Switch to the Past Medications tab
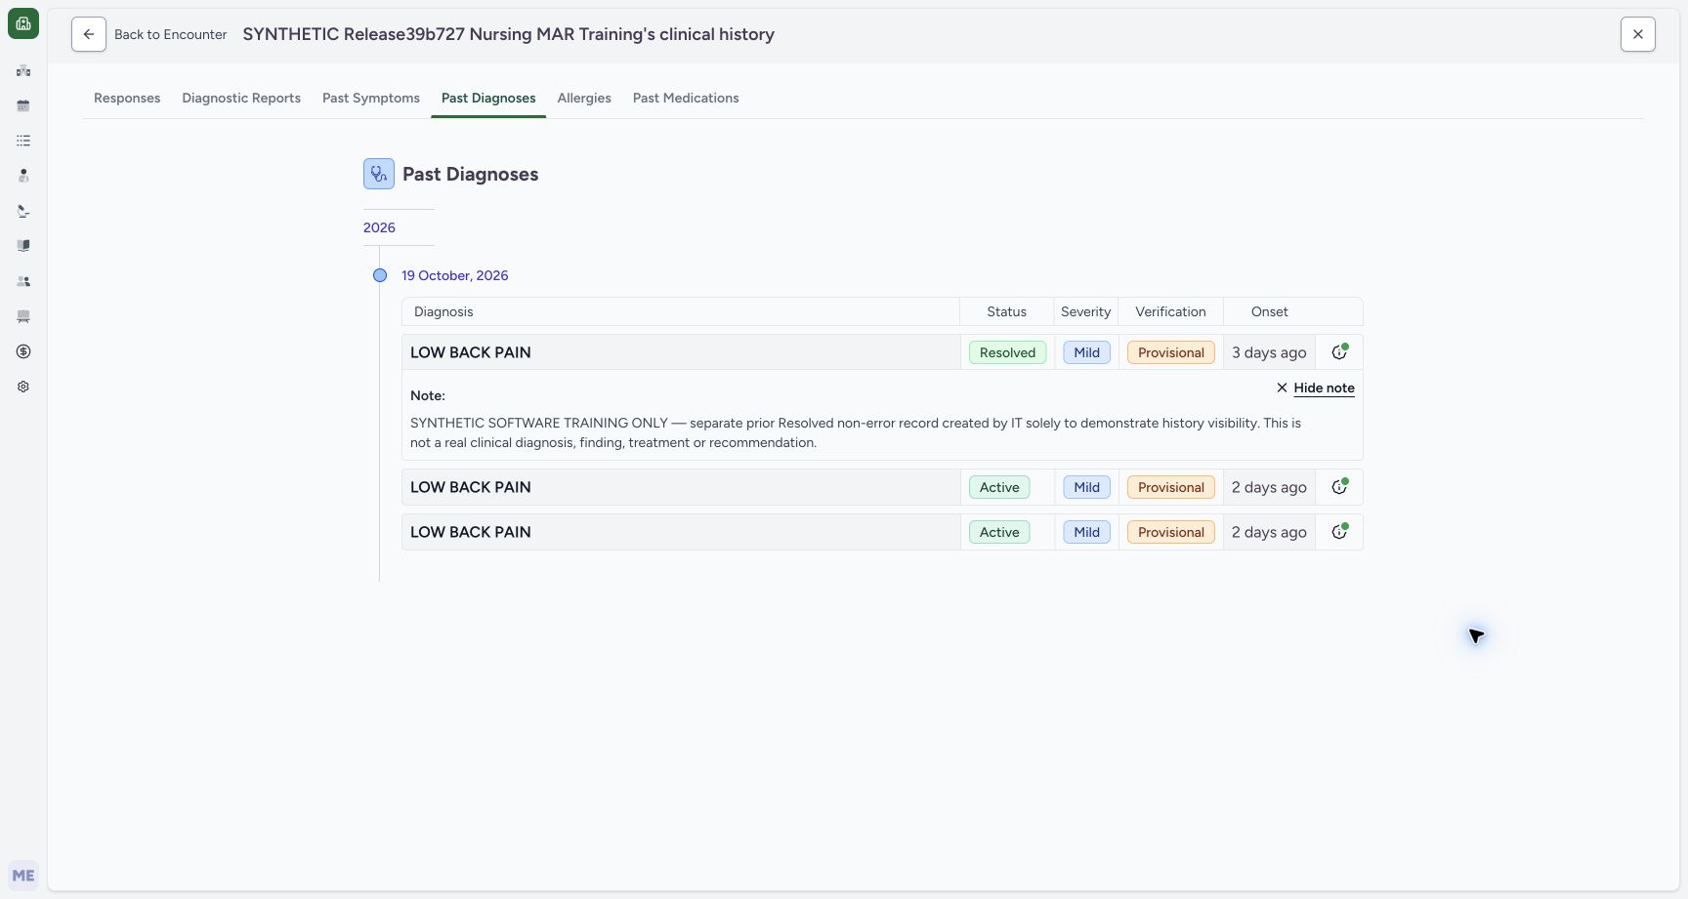Viewport: 1688px width, 899px height. point(686,98)
